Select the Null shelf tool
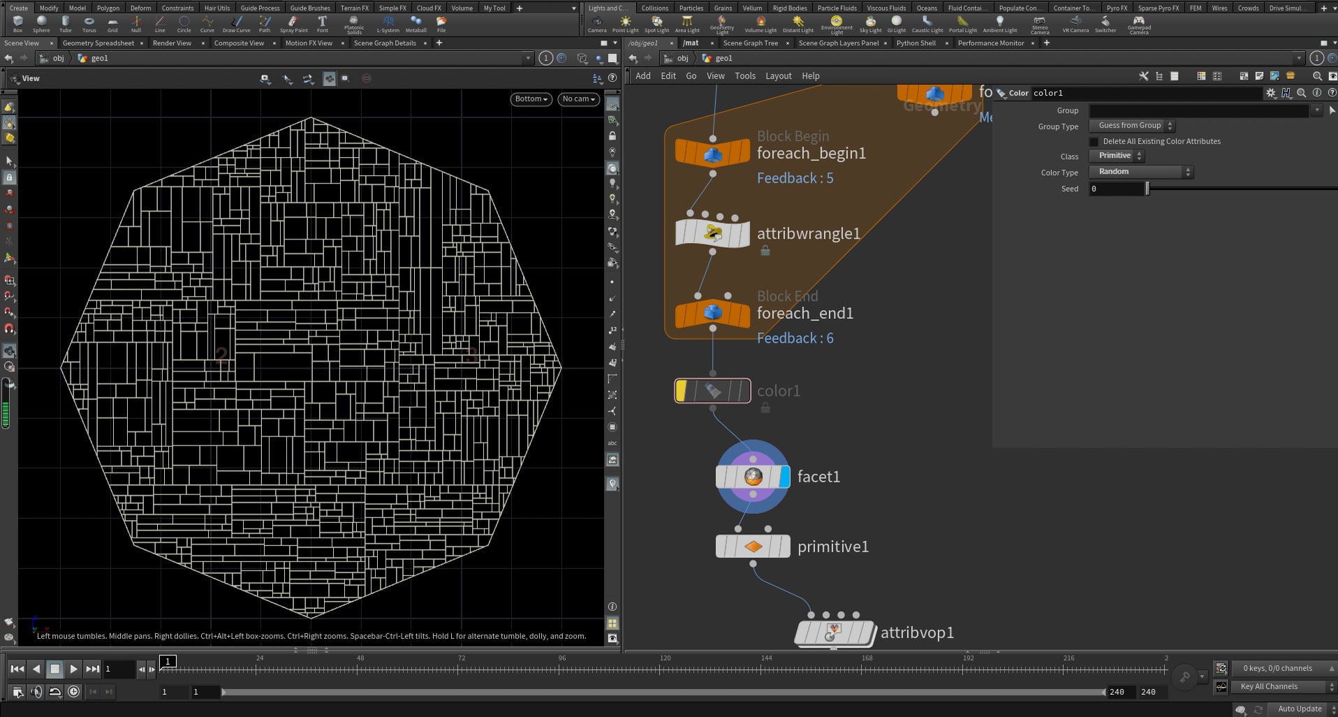Image resolution: width=1338 pixels, height=717 pixels. coord(136,24)
